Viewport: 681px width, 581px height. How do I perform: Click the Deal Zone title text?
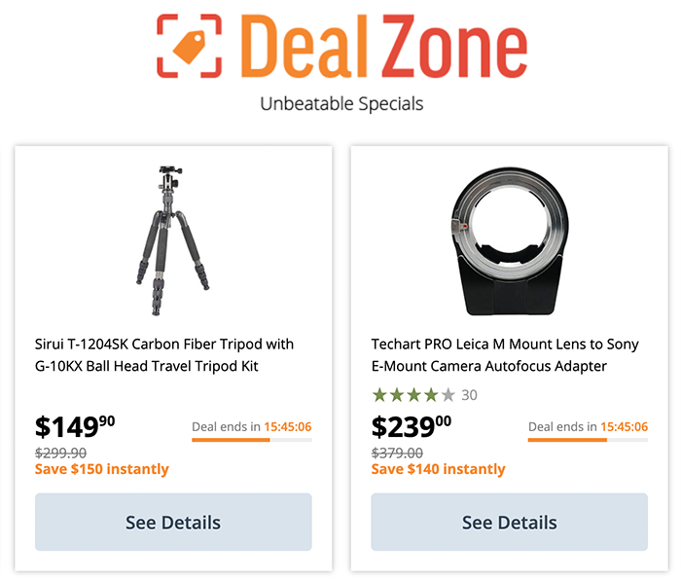click(384, 46)
